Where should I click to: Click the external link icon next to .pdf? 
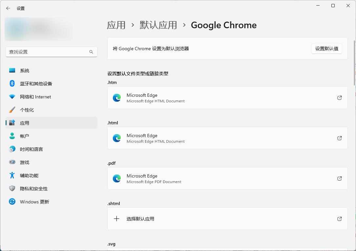pyautogui.click(x=340, y=178)
